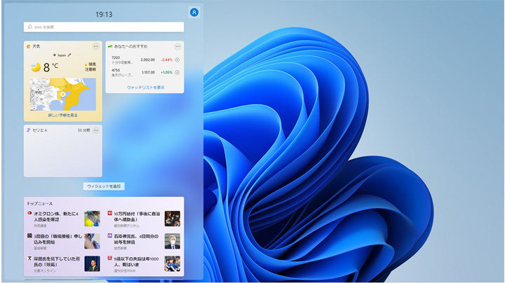Click 詳しい予報を見る forecast link
This screenshot has height=283, width=505.
click(x=63, y=115)
